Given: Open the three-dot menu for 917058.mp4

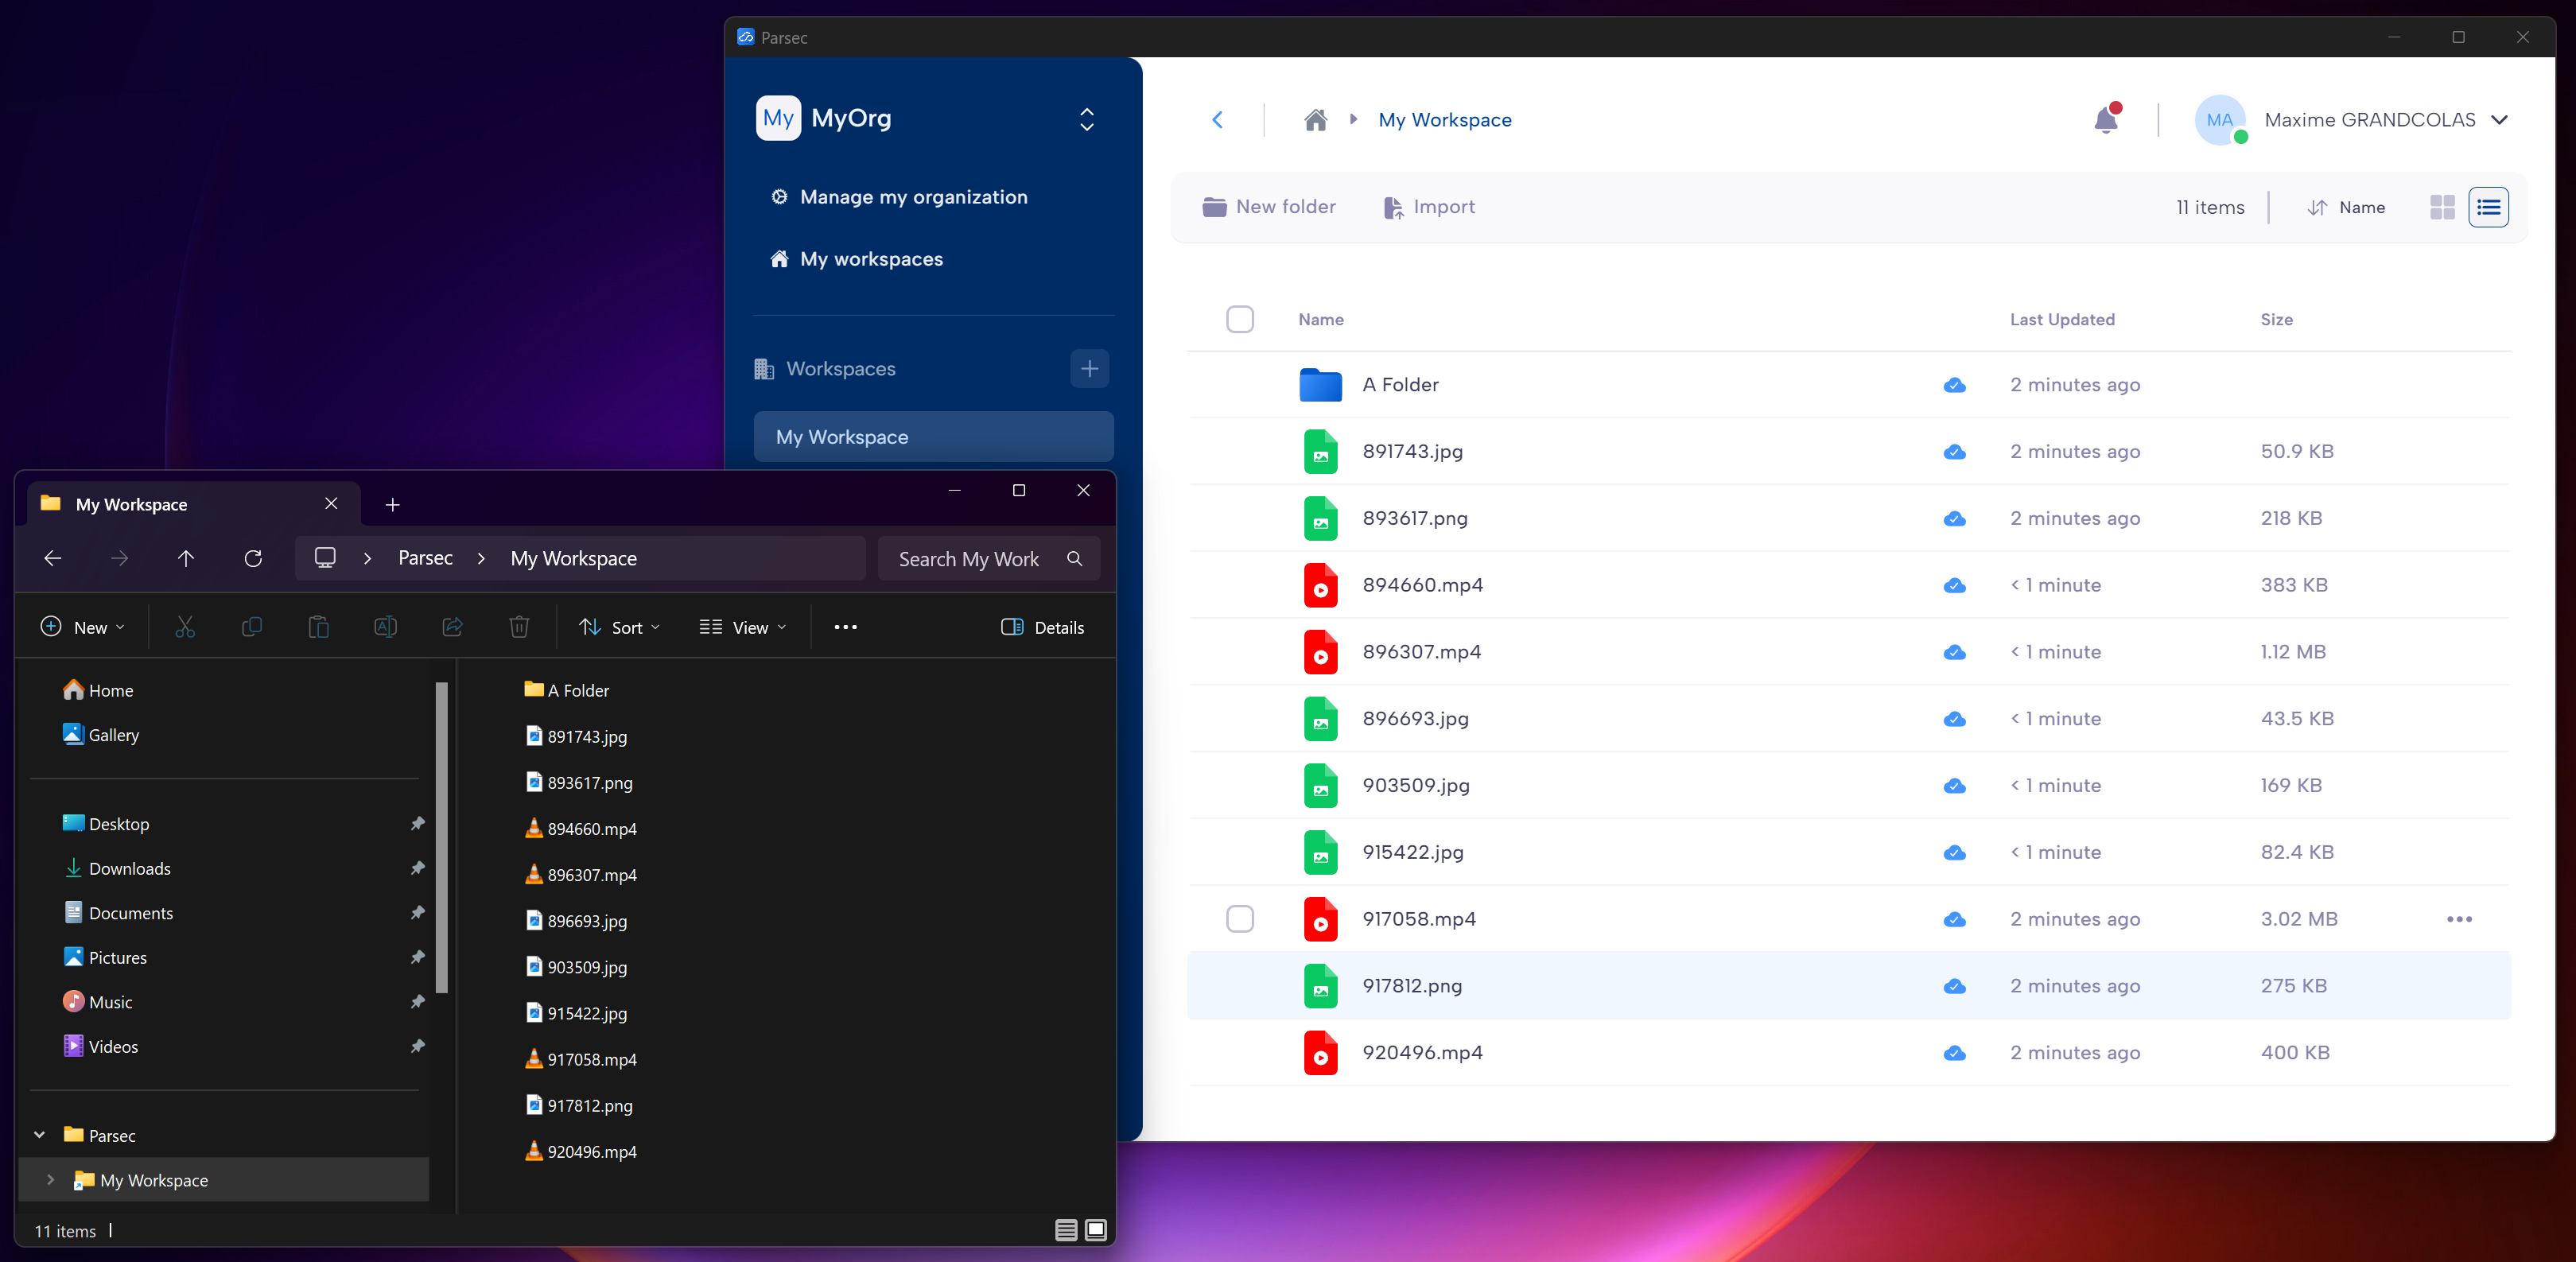Looking at the screenshot, I should pos(2459,919).
